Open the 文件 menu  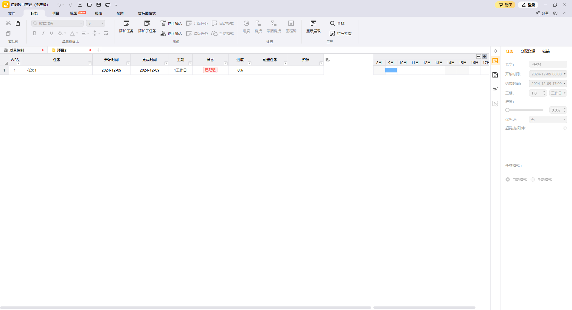(x=12, y=13)
